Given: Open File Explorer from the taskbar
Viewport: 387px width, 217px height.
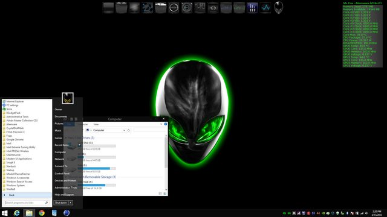Looking at the screenshot, I should pos(29,213).
